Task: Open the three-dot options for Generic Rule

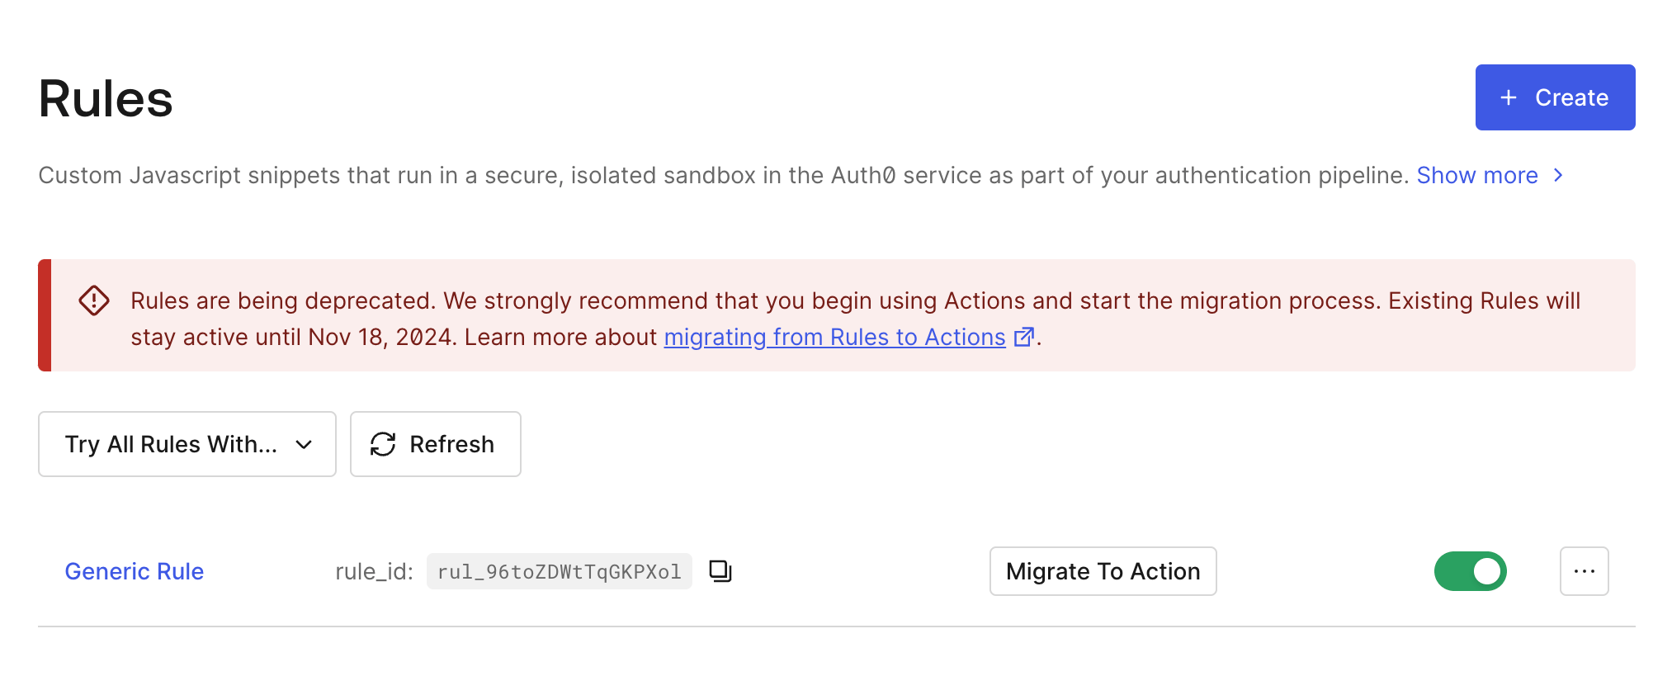Action: pyautogui.click(x=1585, y=571)
